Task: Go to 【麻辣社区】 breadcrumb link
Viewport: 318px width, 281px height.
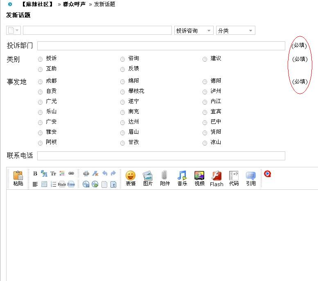Action: pyautogui.click(x=37, y=4)
